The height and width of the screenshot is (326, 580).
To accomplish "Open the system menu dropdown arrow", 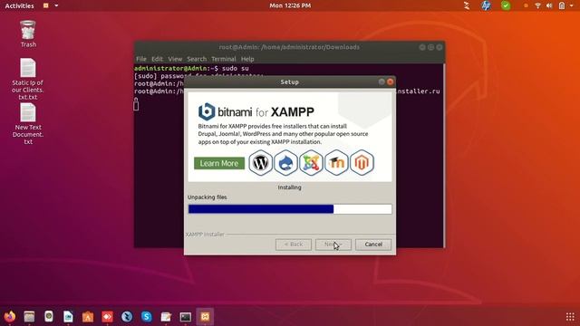I will pos(572,5).
